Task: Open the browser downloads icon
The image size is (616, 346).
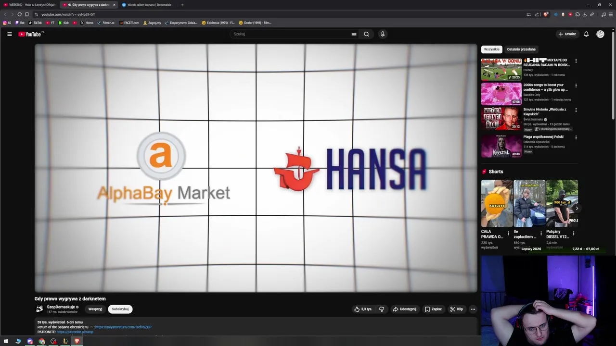Action: point(585,14)
